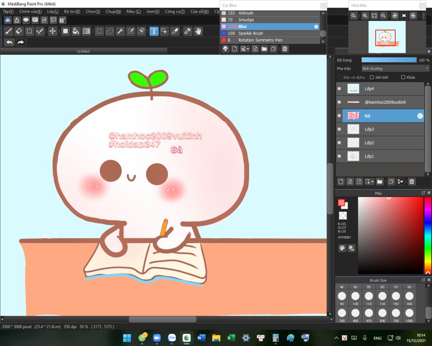
Task: Select the Lasso tool
Action: 110,31
